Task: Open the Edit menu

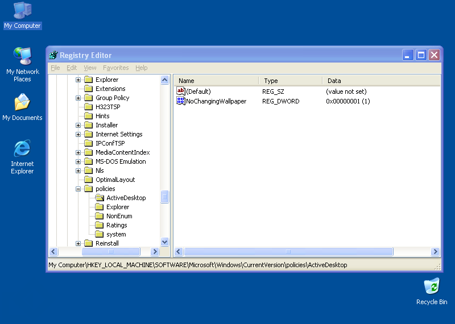Action: point(72,68)
